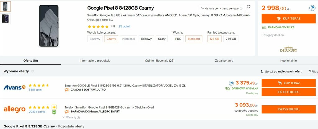This screenshot has height=129, width=318.
Task: Select first product thumbnail (front view)
Action: (5, 6)
